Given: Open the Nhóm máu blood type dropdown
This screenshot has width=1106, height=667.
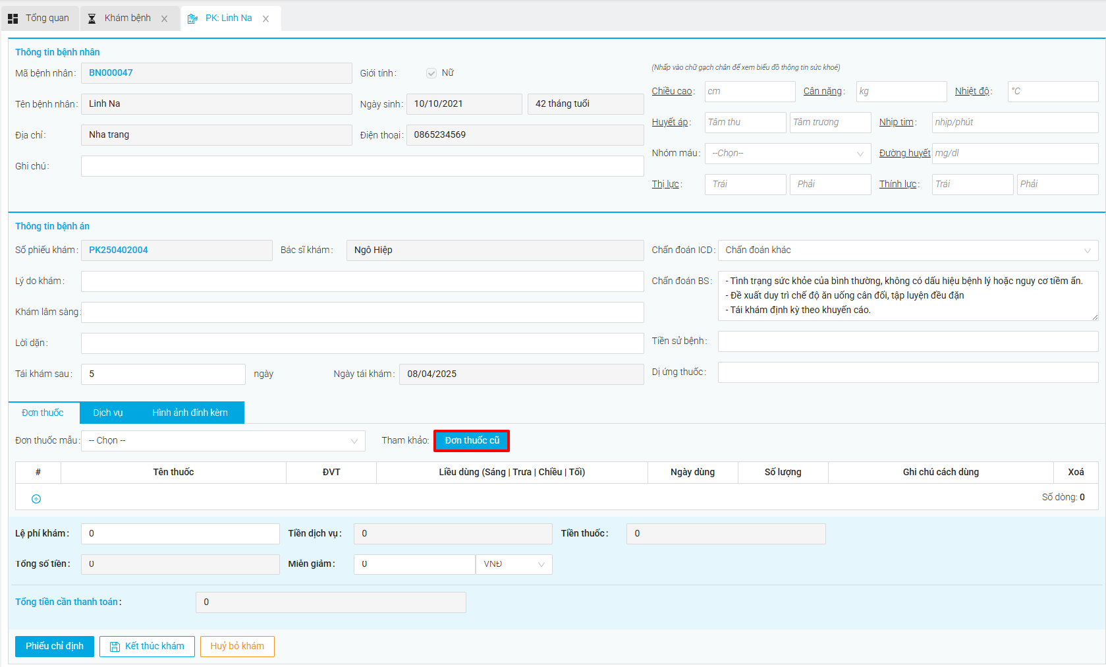Looking at the screenshot, I should coord(788,154).
